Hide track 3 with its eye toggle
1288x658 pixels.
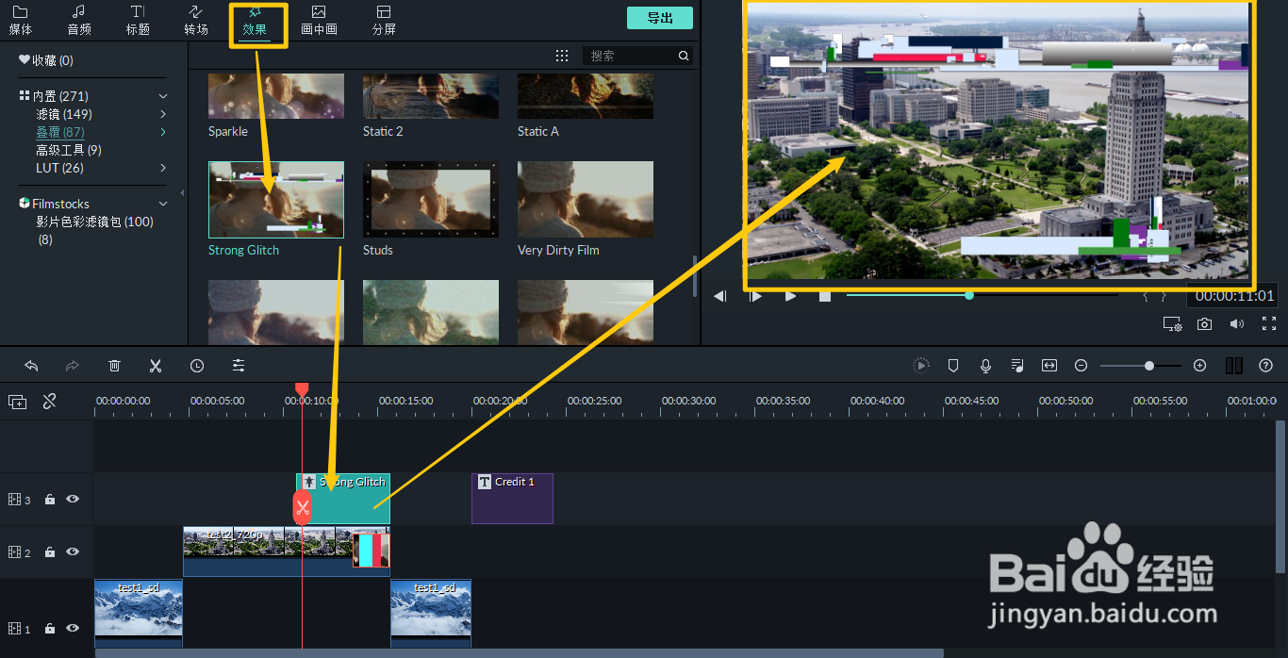72,499
